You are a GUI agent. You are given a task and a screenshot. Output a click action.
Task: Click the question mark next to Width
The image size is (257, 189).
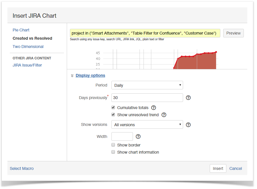coord(138,136)
